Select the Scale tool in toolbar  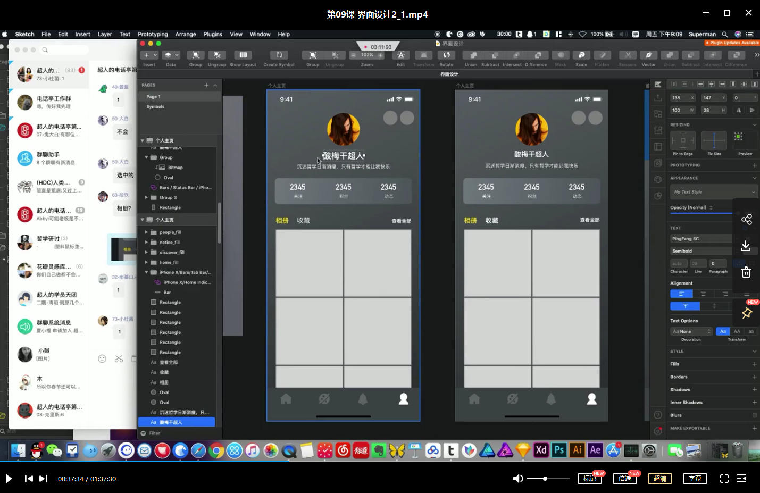pos(581,55)
